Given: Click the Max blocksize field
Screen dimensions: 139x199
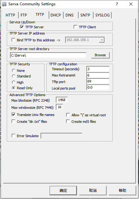Looking at the screenshot, I should point(62,100).
